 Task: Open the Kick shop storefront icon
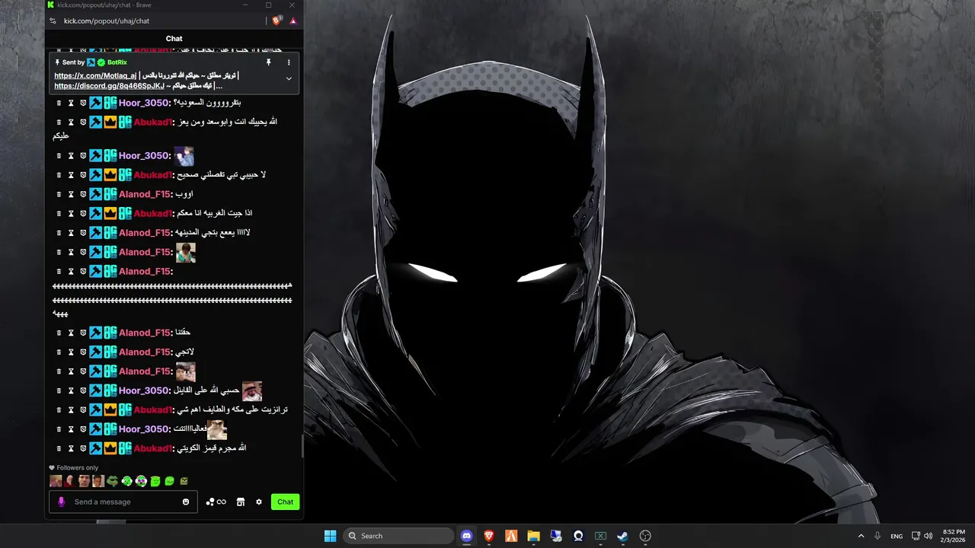pos(241,502)
